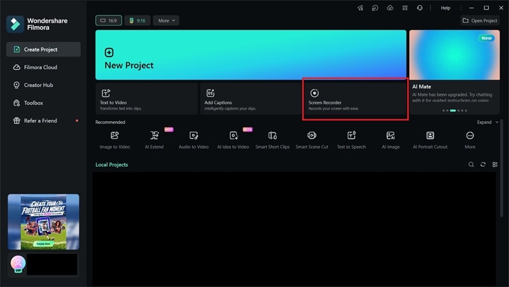This screenshot has height=287, width=509.
Task: Open the Help menu
Action: (x=445, y=8)
